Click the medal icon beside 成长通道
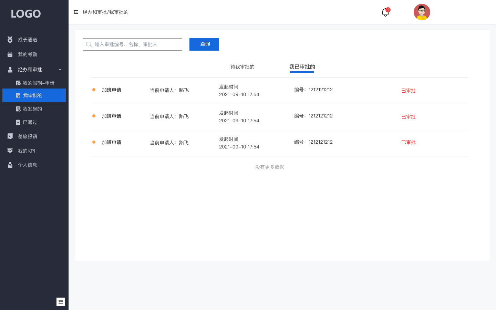496x310 pixels. 10,40
